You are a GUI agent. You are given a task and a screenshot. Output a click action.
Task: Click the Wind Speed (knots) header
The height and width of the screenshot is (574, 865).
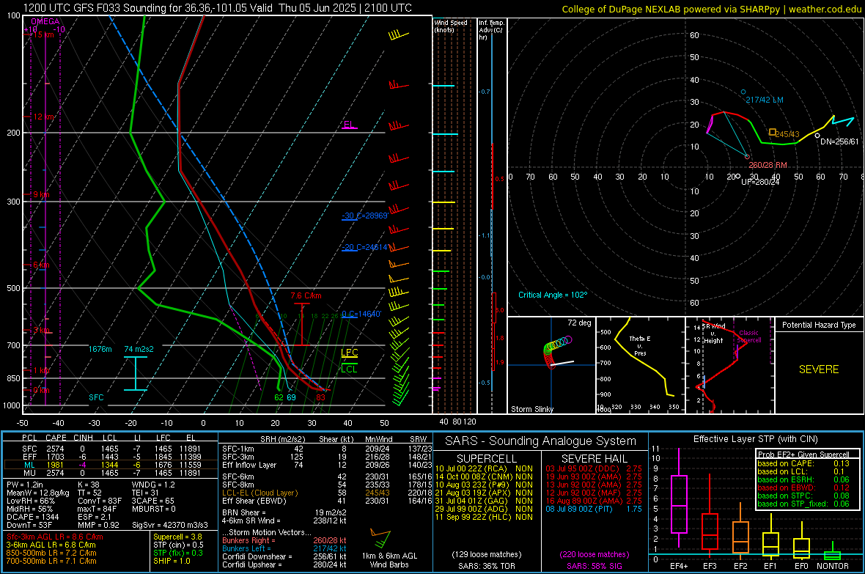click(451, 26)
